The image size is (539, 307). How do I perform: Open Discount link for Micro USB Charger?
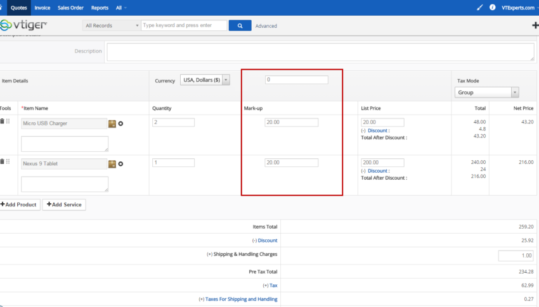[378, 130]
